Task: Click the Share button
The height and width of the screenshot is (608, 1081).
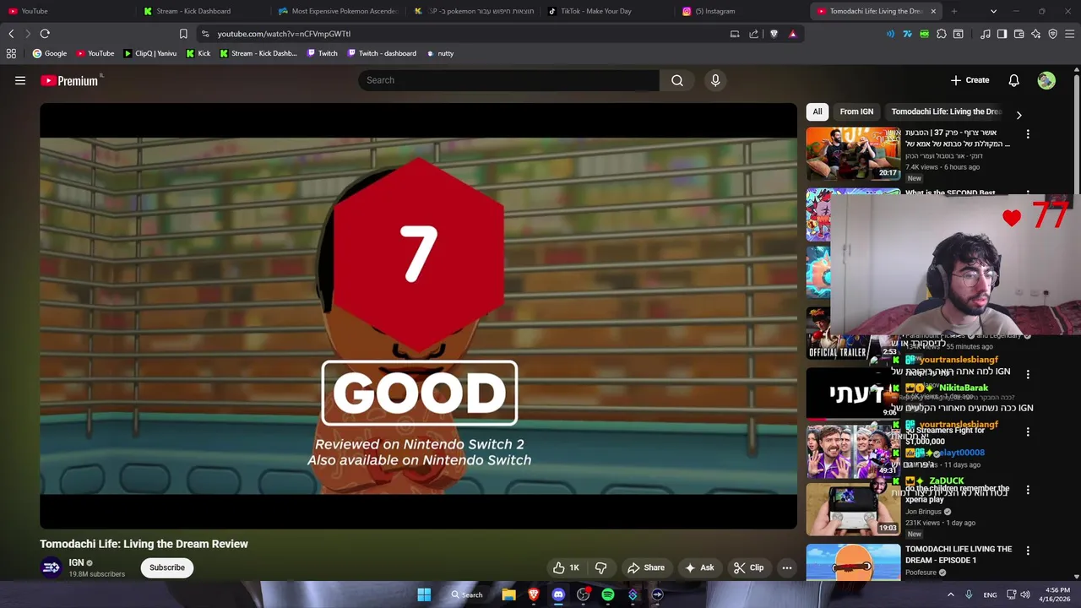Action: click(646, 567)
